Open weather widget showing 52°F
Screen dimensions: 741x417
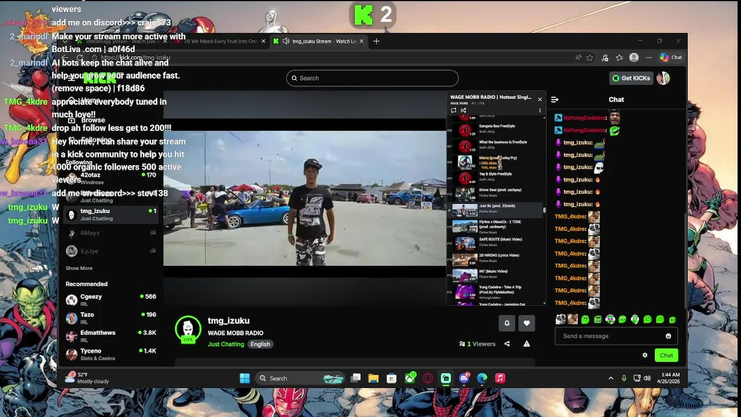[88, 378]
